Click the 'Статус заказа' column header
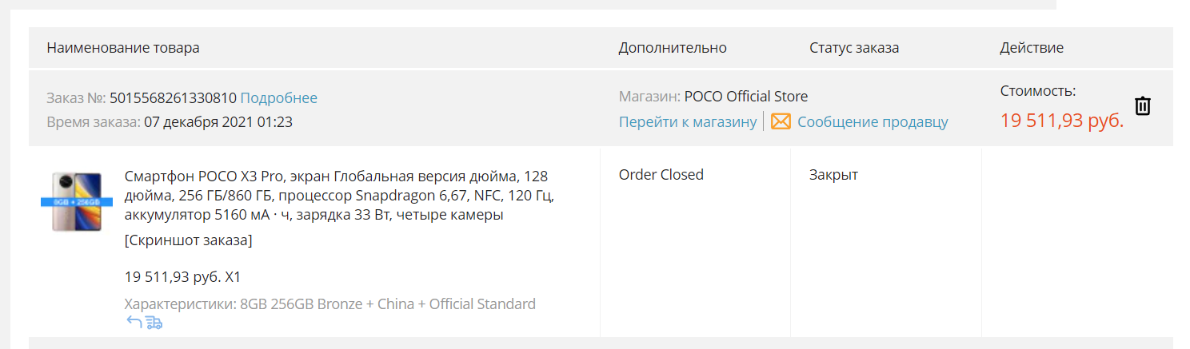 point(854,48)
